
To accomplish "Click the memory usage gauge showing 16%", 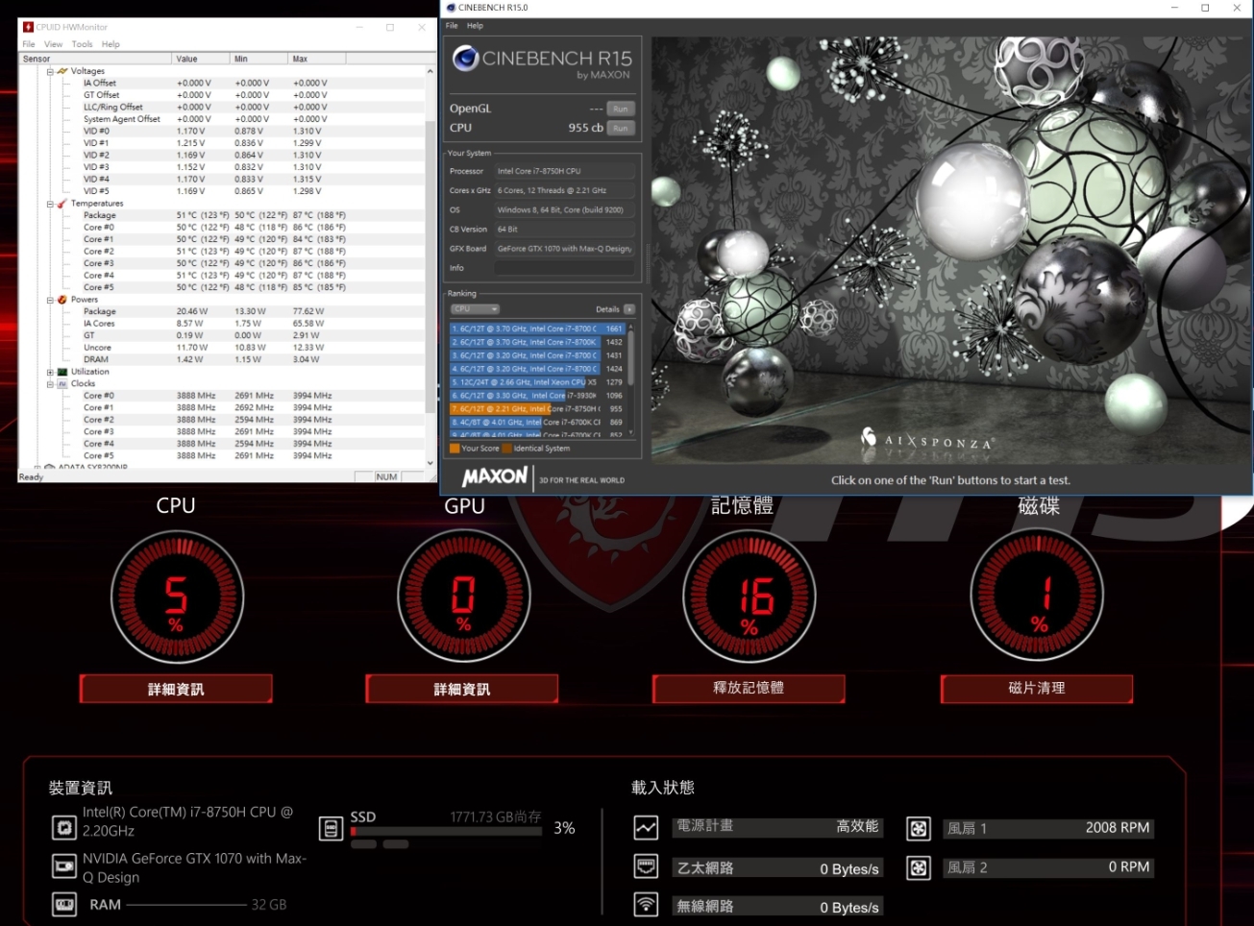I will click(750, 597).
